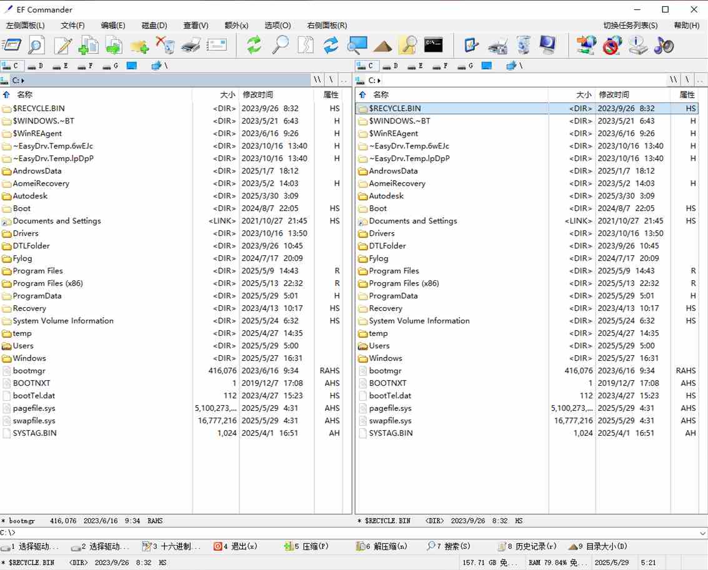Open the command line dropdown arrow

tap(703, 533)
